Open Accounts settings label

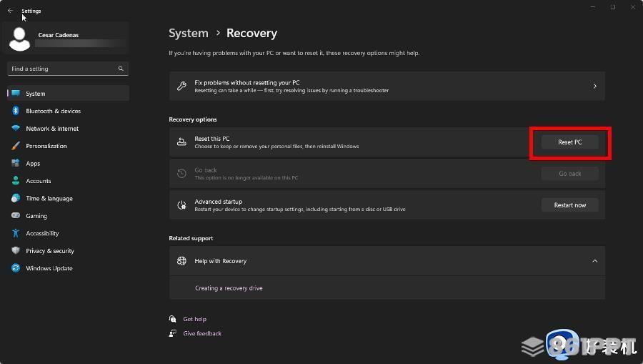pos(39,181)
